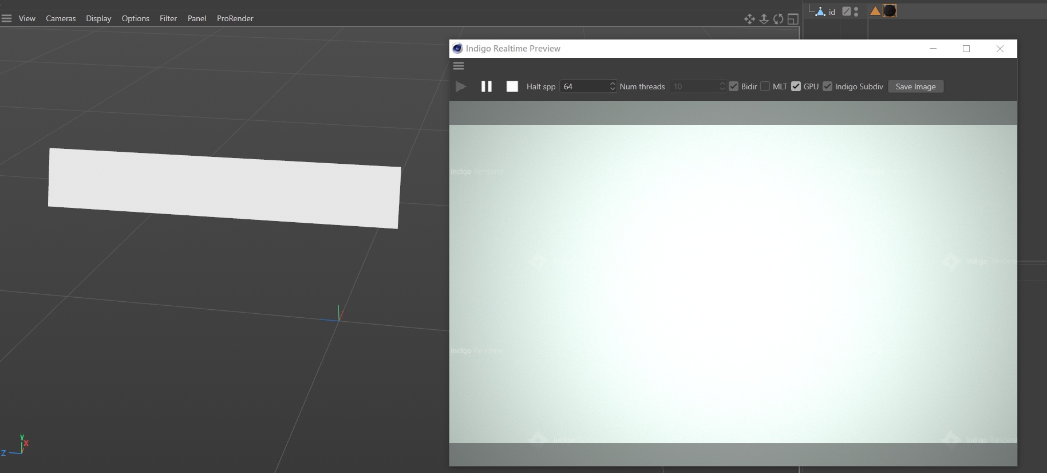The height and width of the screenshot is (473, 1047).
Task: Click the viewport move camera icon
Action: [749, 19]
